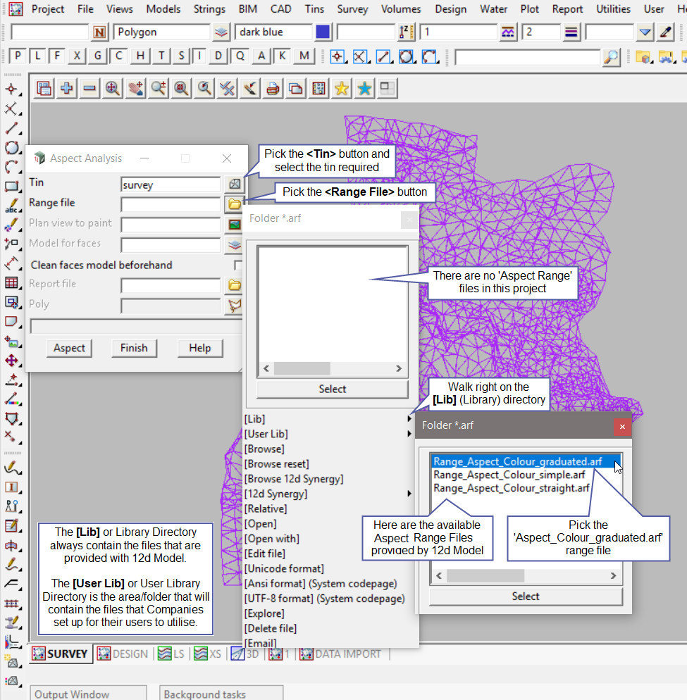Click the Poly pick icon

tap(235, 306)
